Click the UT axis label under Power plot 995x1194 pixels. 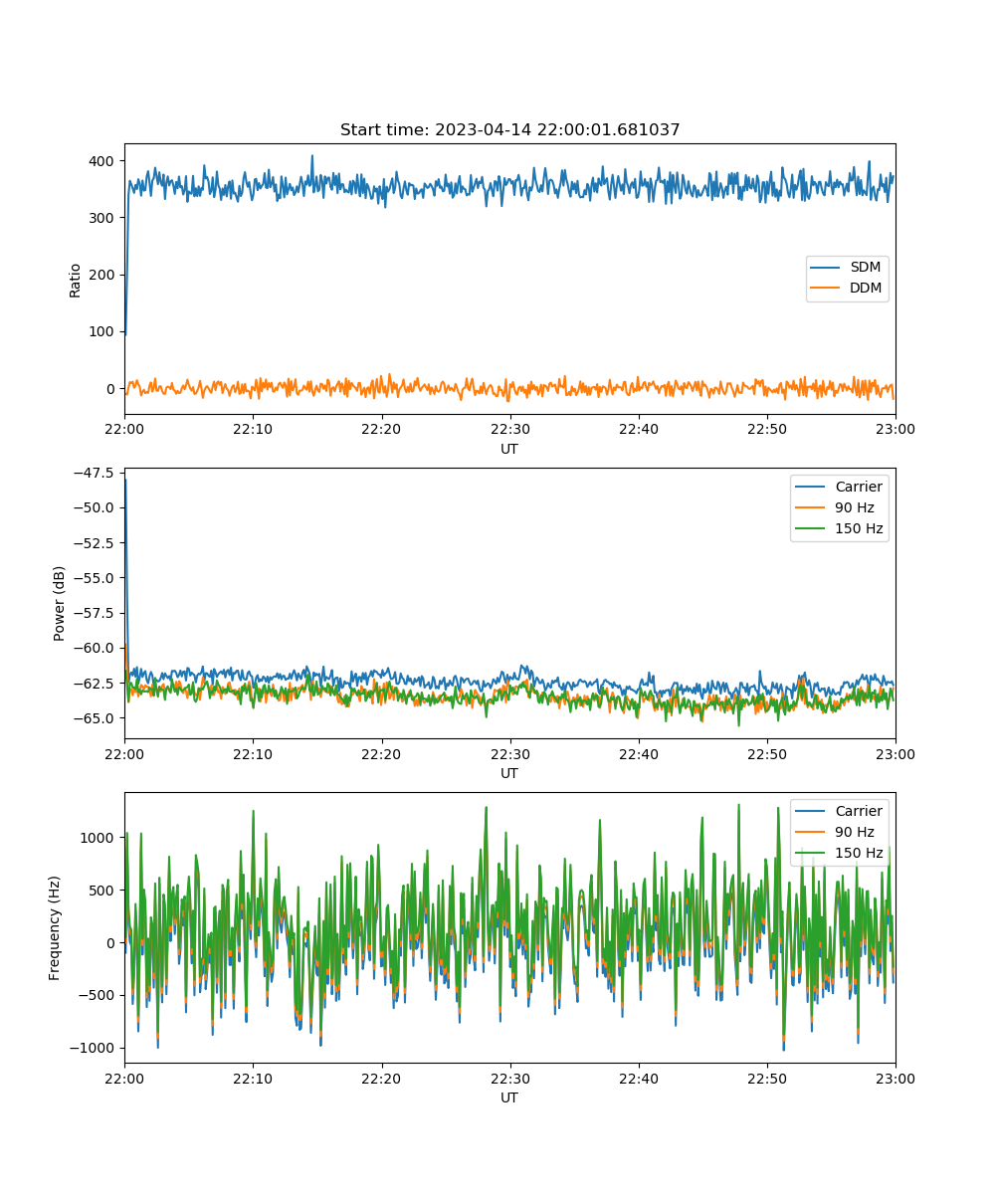point(509,773)
